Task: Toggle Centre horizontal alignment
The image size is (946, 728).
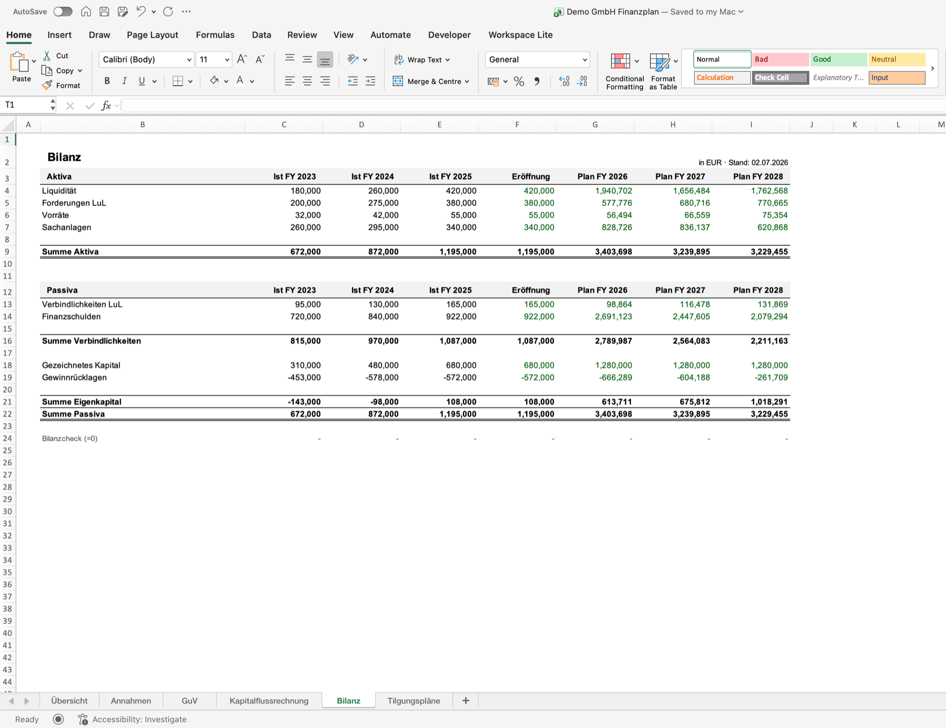Action: 307,81
